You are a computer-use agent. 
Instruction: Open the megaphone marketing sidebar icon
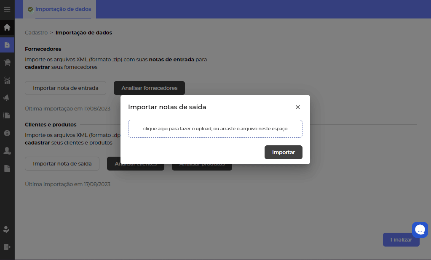coord(7,98)
